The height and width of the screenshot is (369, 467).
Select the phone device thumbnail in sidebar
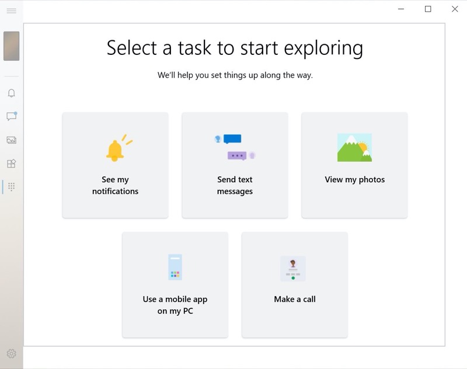click(x=11, y=46)
